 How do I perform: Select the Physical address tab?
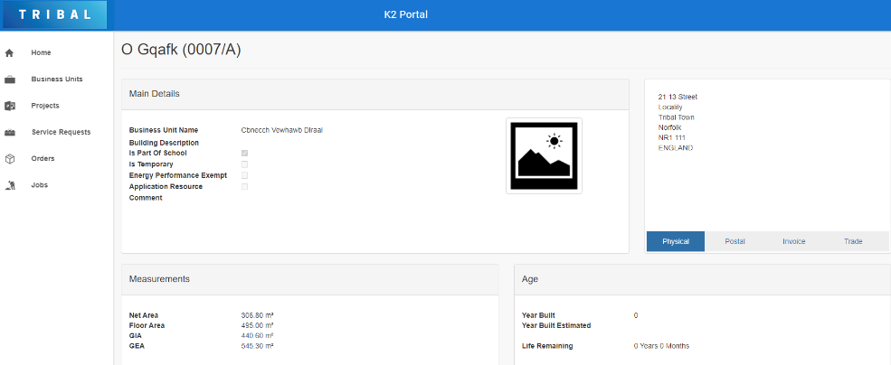point(676,241)
